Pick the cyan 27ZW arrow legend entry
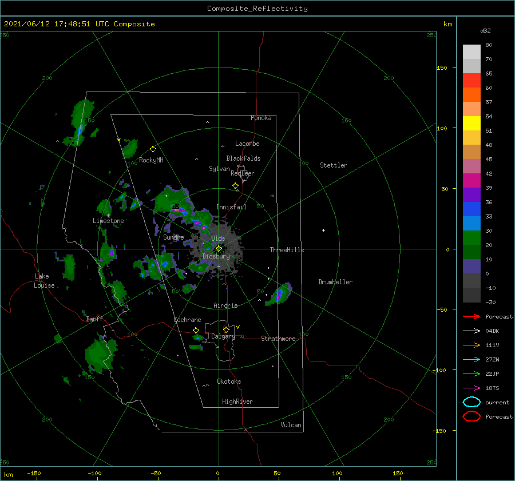Screen dimensions: 515x481 472,360
